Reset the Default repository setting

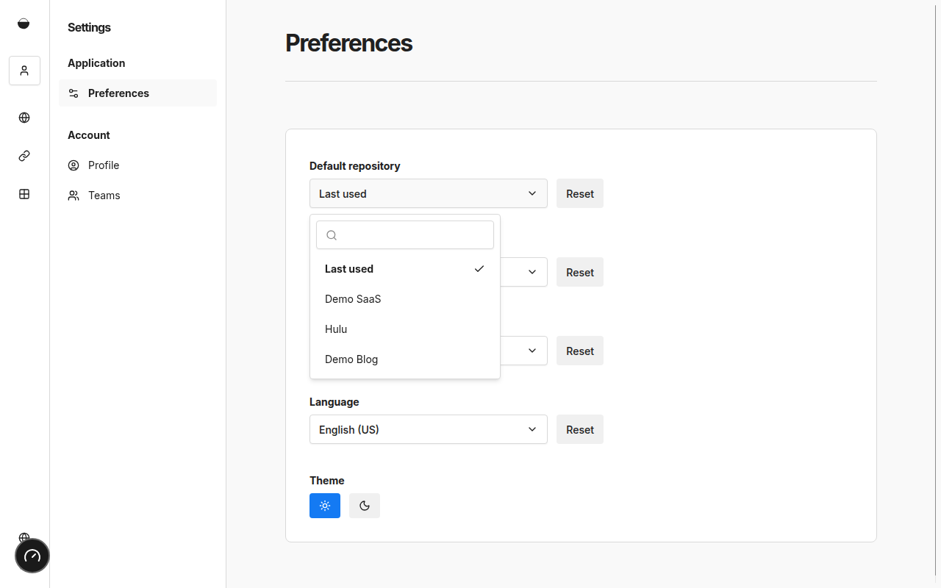[x=579, y=193]
